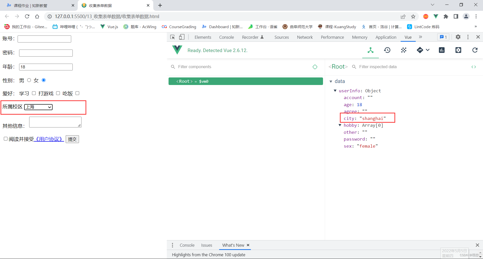Open Vue performance chart icon

(442, 50)
